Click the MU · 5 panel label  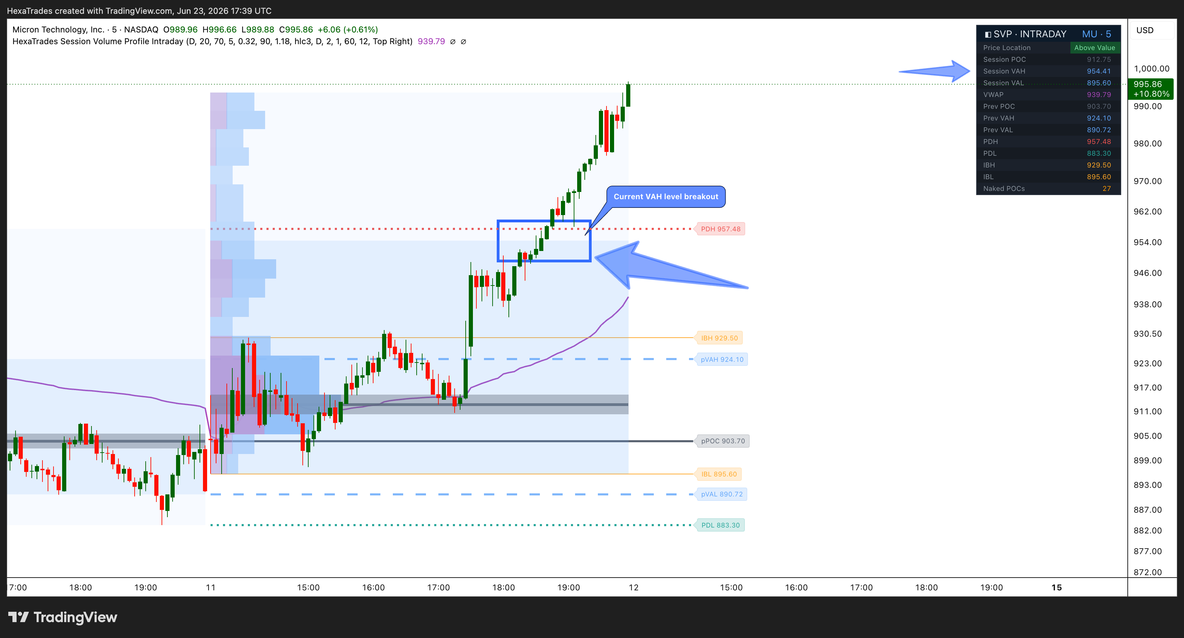pyautogui.click(x=1096, y=35)
